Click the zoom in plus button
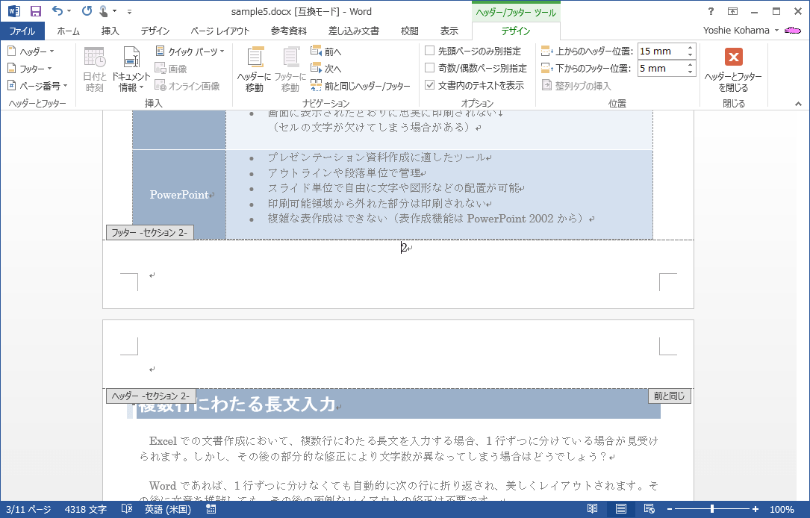This screenshot has width=810, height=518. click(756, 509)
